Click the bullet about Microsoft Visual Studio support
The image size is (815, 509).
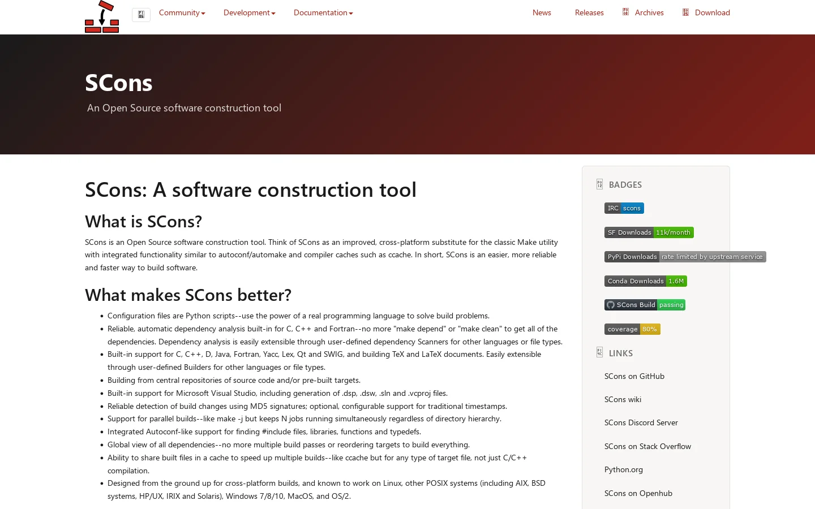(277, 393)
